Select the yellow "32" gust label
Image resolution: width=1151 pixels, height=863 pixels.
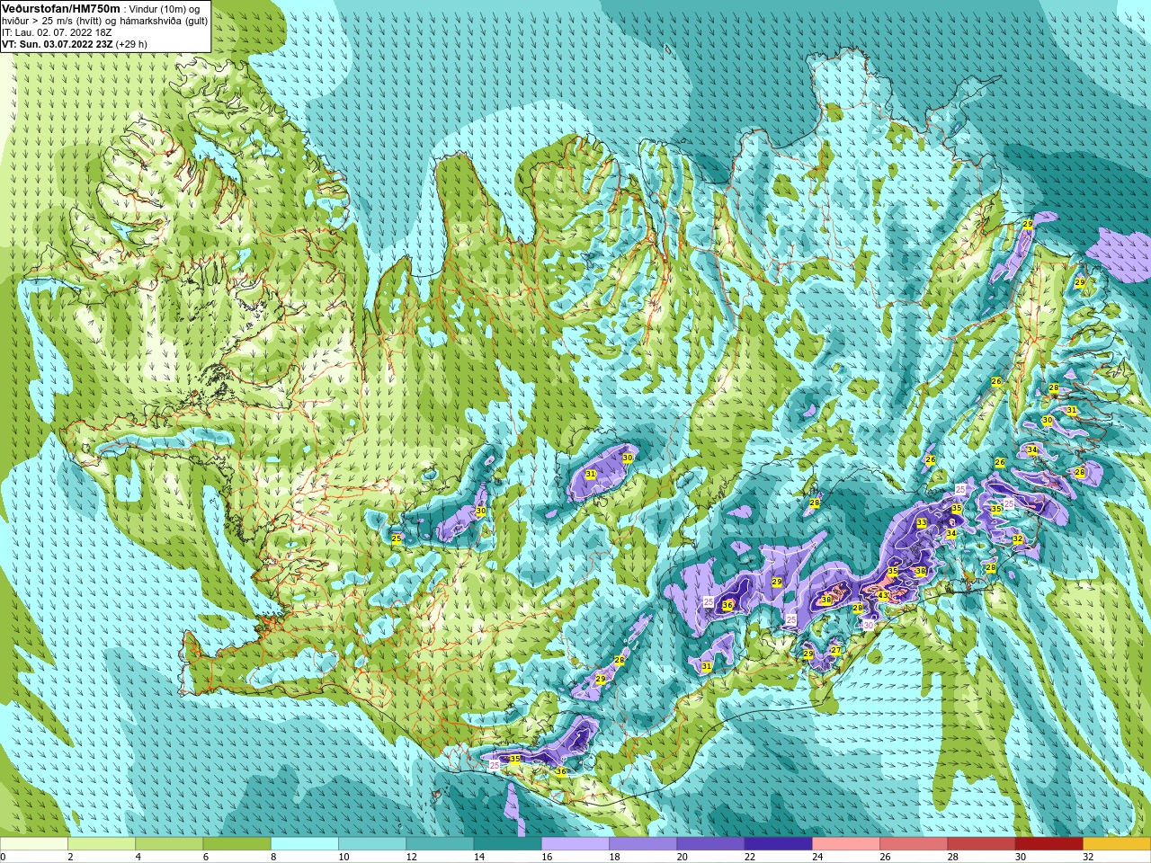point(1018,539)
